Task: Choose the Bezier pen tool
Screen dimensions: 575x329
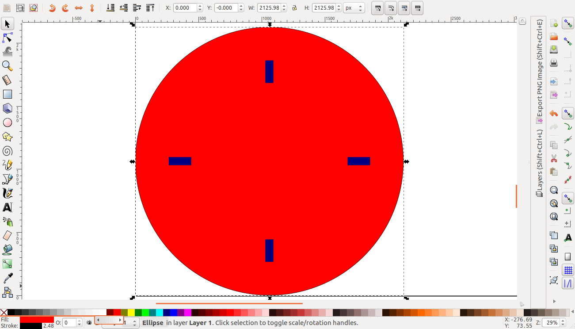Action: coord(8,179)
